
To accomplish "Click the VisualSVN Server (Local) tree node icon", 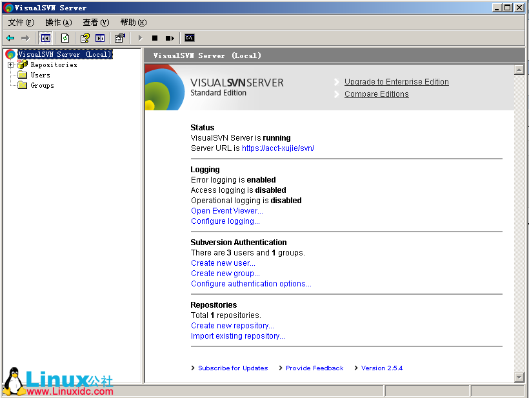I will tap(10, 54).
